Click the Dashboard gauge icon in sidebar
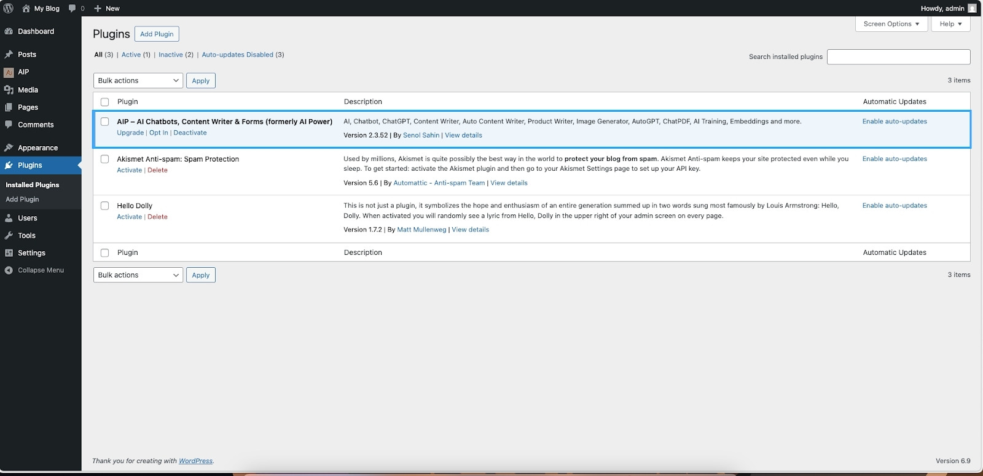The image size is (983, 476). pos(9,31)
